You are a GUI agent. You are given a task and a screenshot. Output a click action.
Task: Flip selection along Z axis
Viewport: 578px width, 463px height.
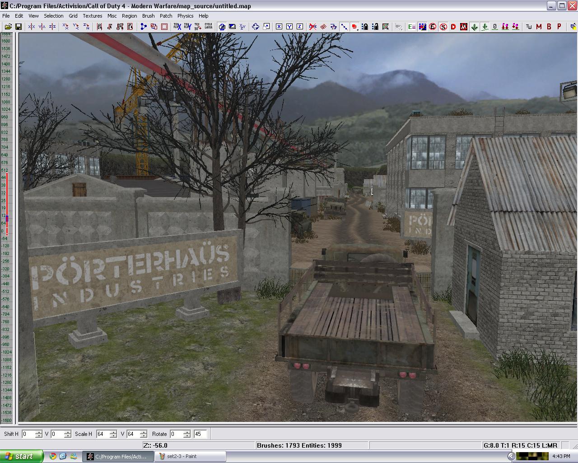coord(52,27)
